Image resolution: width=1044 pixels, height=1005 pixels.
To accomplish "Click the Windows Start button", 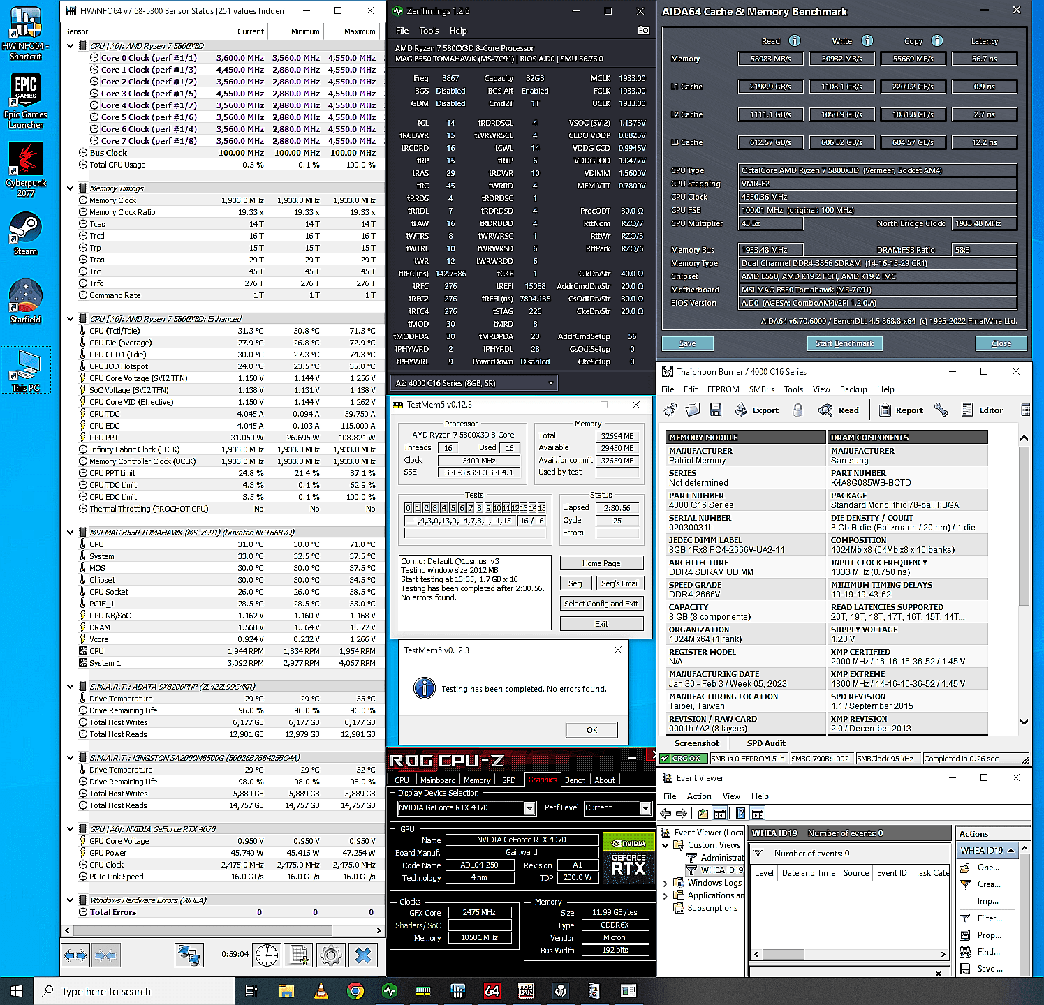I will (17, 991).
